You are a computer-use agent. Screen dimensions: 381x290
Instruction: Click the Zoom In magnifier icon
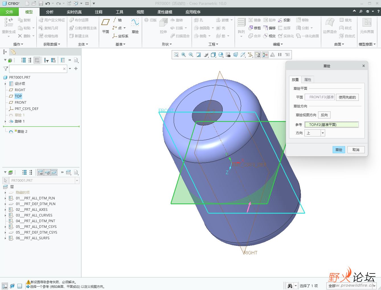pyautogui.click(x=184, y=55)
